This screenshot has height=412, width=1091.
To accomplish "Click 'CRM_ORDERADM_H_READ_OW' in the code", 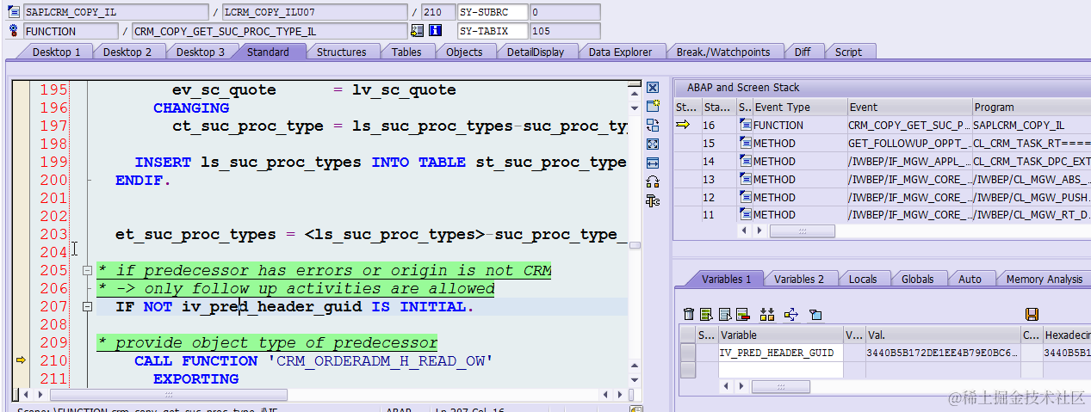I will (x=380, y=361).
